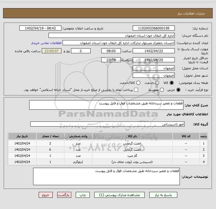216x209 pixels.
Task: Focus the need number field 1102003366000195
Action: (x=154, y=28)
